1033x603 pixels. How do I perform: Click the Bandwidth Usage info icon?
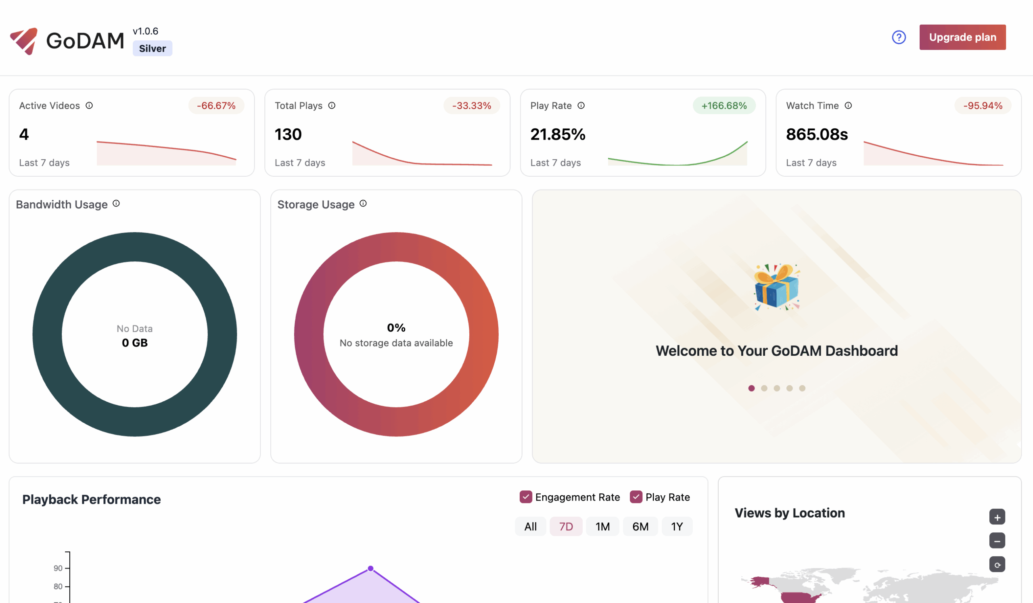tap(117, 204)
